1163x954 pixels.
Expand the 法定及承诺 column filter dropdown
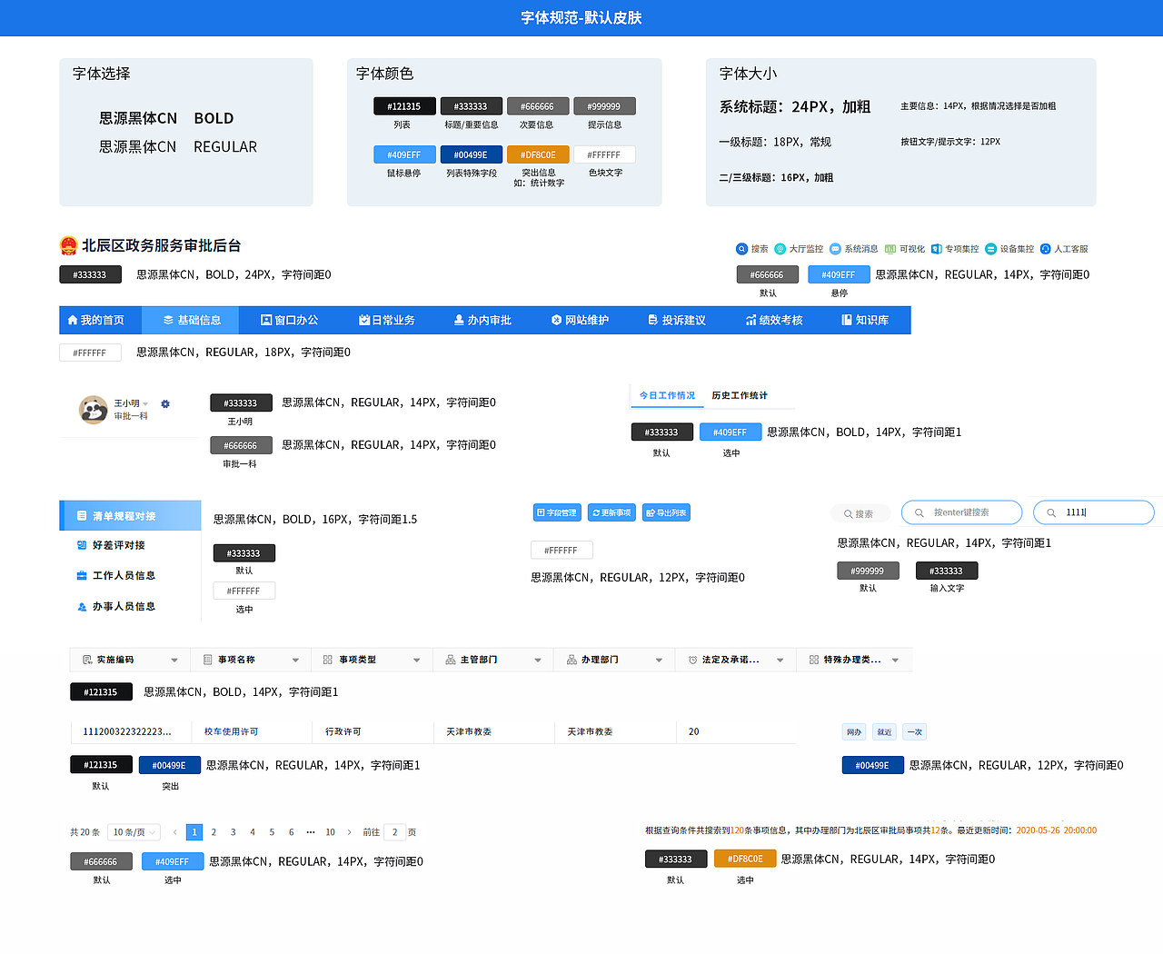[x=780, y=661]
